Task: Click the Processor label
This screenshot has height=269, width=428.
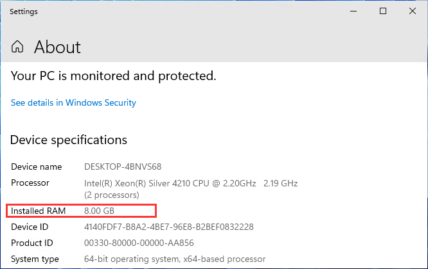Action: coord(30,183)
